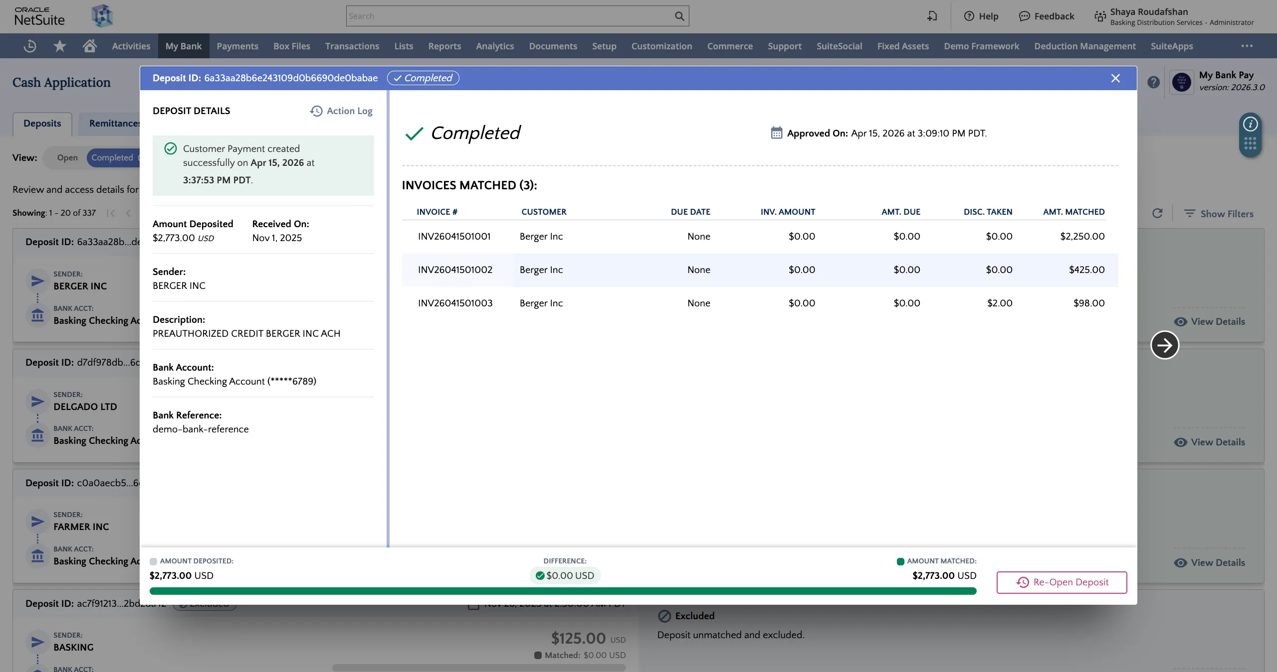Click invoice number INV26041501001
Image resolution: width=1277 pixels, height=672 pixels.
[454, 236]
